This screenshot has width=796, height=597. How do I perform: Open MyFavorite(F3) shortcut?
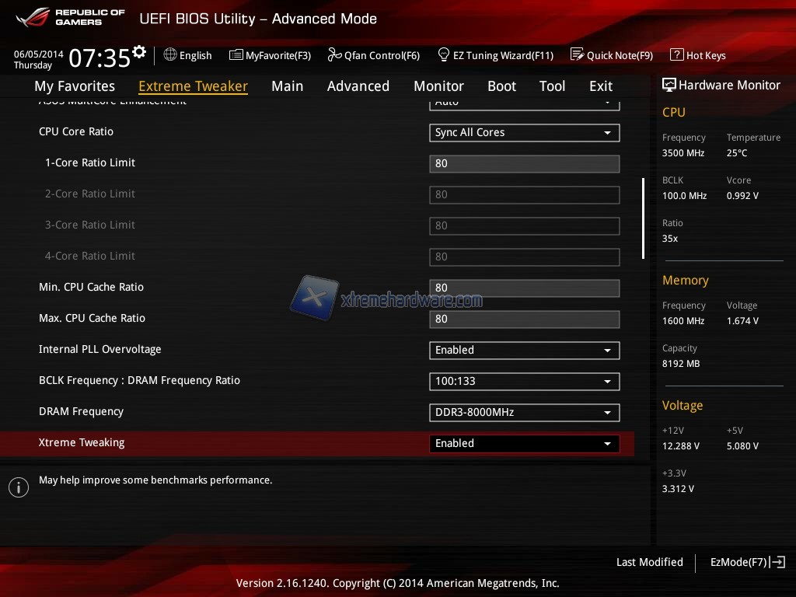pyautogui.click(x=270, y=55)
